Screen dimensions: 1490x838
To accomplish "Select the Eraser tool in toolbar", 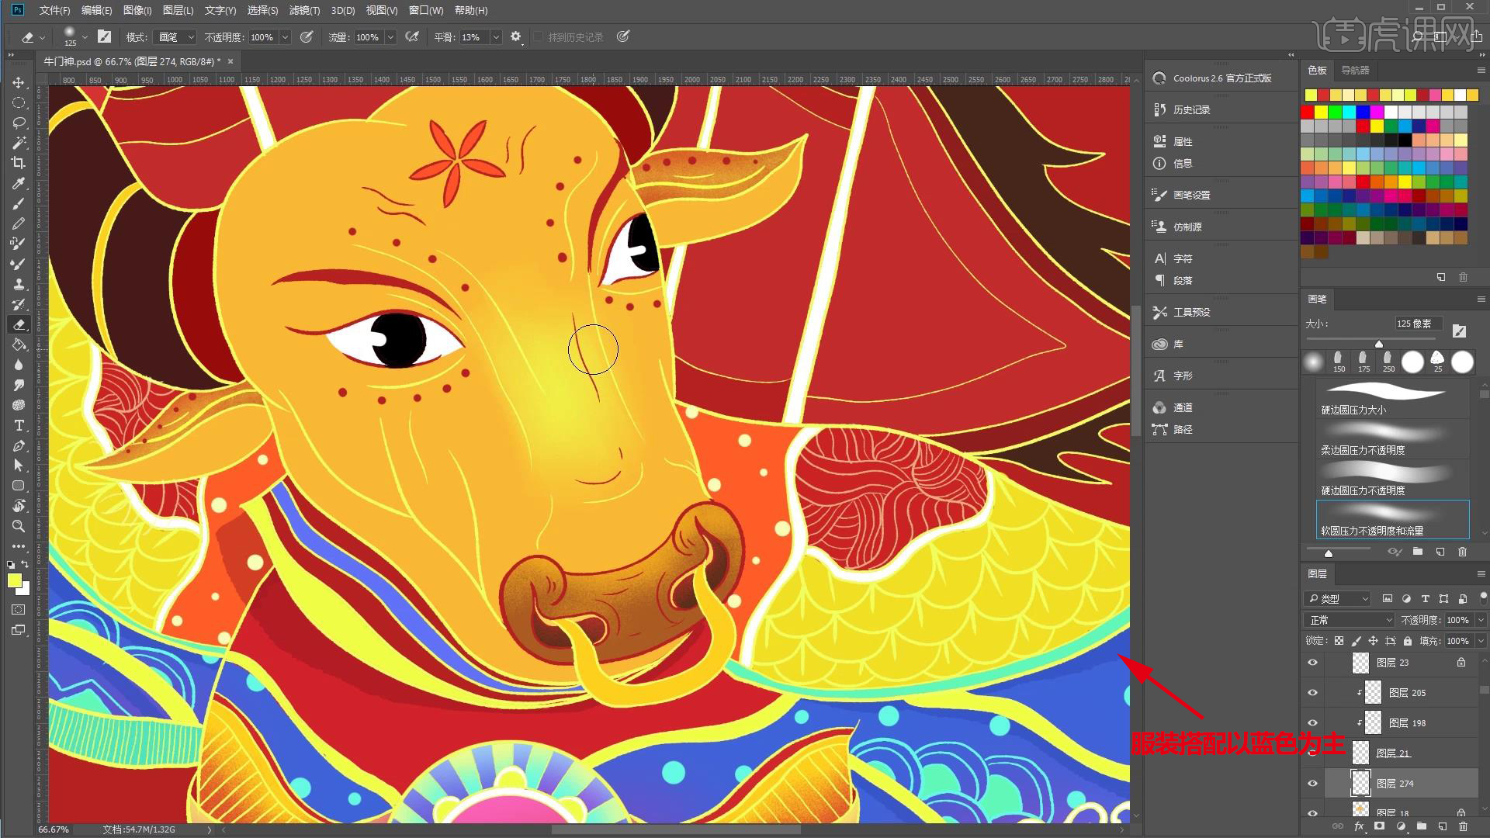I will [x=19, y=324].
